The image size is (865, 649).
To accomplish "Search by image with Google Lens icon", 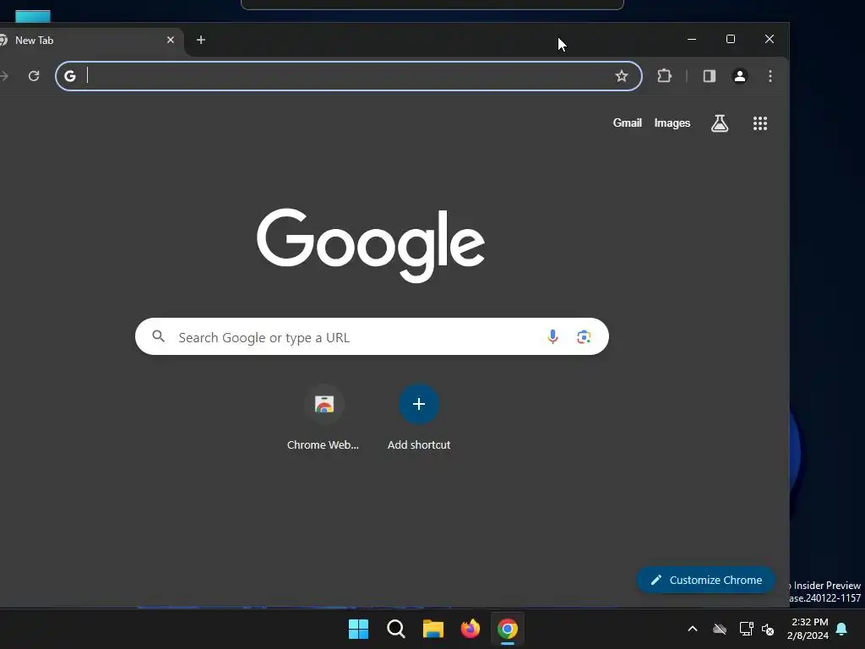I will pos(583,336).
